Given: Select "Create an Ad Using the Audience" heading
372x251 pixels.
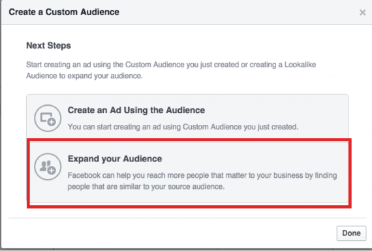Looking at the screenshot, I should (x=136, y=110).
